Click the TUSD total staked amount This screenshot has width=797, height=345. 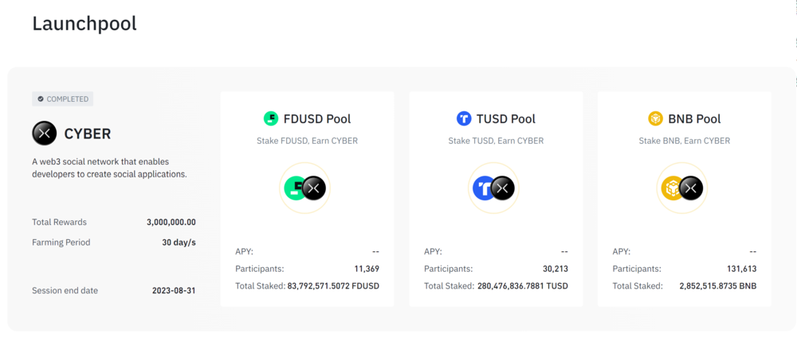[x=523, y=286]
